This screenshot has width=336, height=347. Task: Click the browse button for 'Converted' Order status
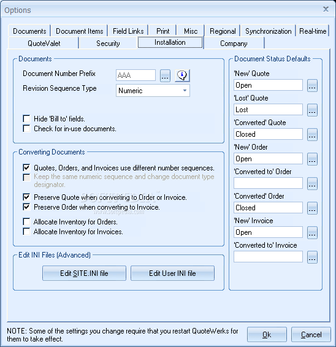(312, 208)
